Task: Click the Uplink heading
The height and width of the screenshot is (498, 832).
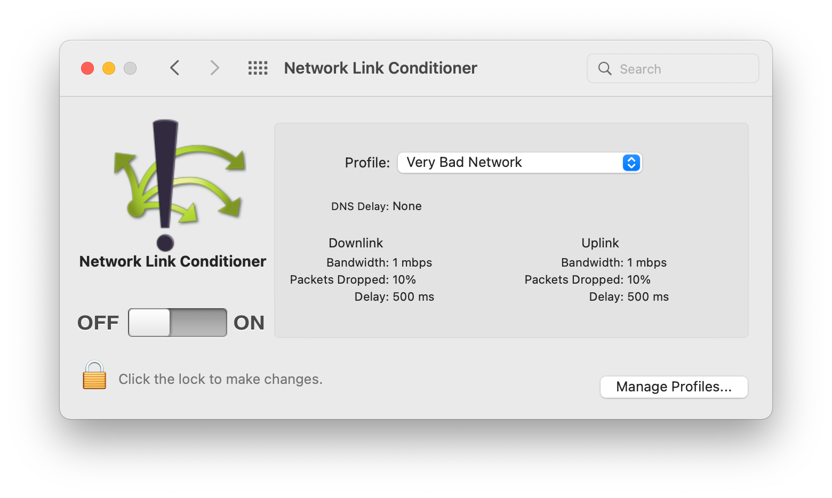Action: (600, 243)
